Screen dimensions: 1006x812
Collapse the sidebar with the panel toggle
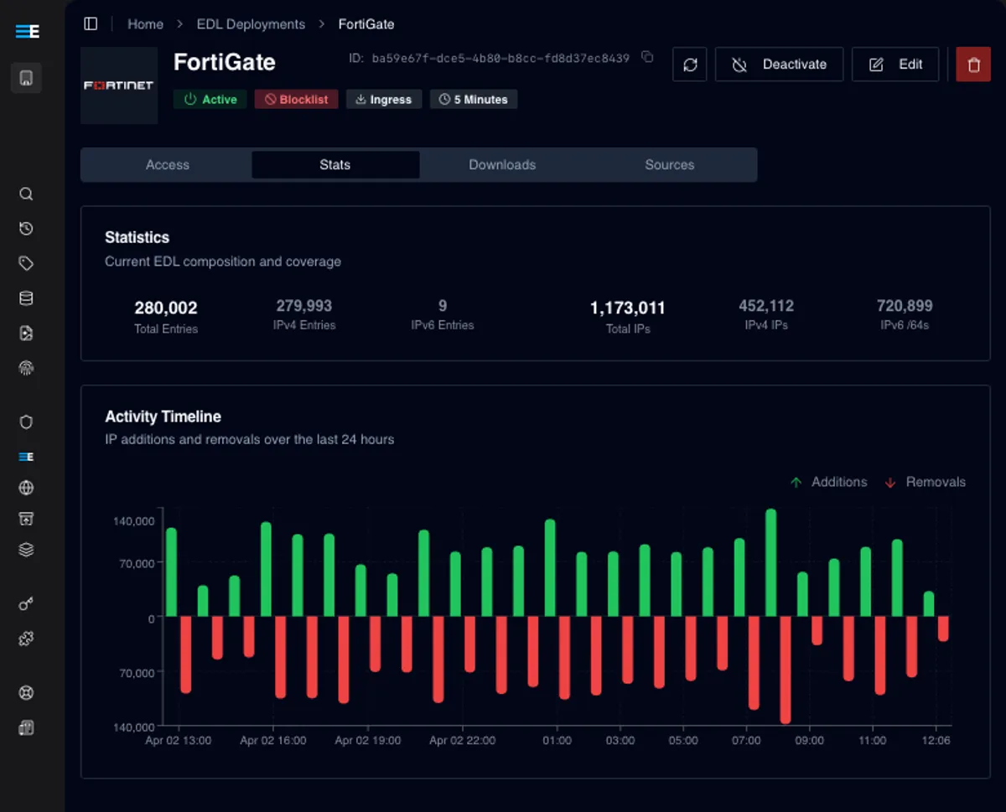point(90,23)
